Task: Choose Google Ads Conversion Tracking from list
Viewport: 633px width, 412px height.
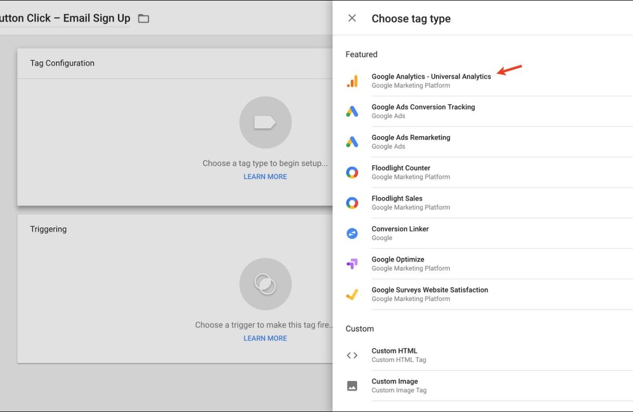Action: (423, 107)
